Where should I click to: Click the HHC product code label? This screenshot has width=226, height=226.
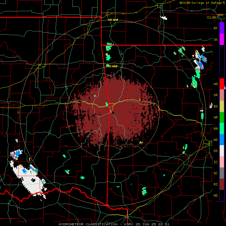tap(220, 15)
